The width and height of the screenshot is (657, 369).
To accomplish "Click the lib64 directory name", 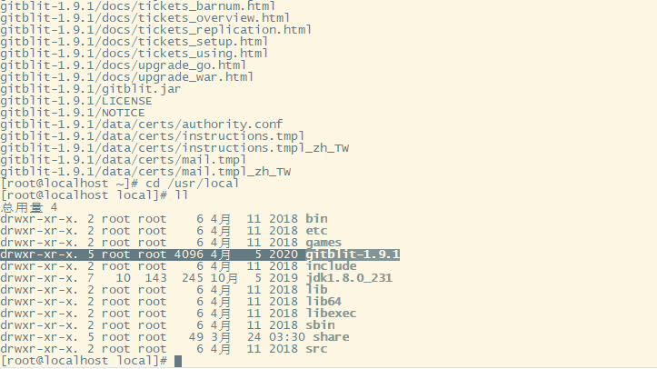I will pyautogui.click(x=324, y=301).
